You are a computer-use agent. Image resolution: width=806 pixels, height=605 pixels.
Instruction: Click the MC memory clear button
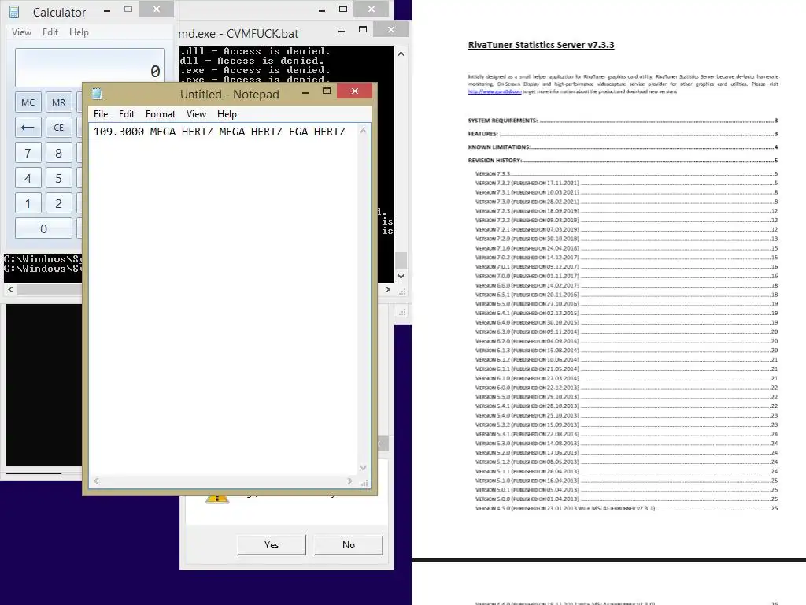(x=28, y=102)
